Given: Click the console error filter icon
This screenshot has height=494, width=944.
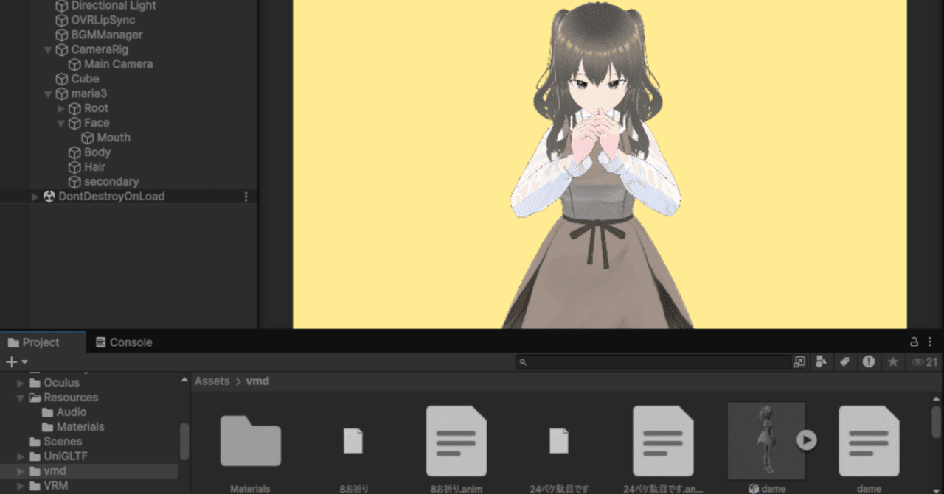Looking at the screenshot, I should (x=870, y=361).
